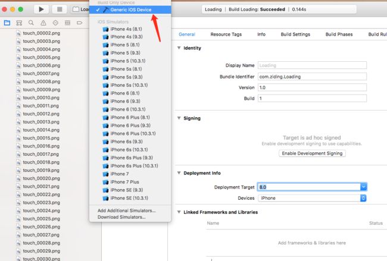Viewport: 387px width, 261px height.
Task: Choose iPhone SE (10.3.1) simulator
Action: point(129,198)
